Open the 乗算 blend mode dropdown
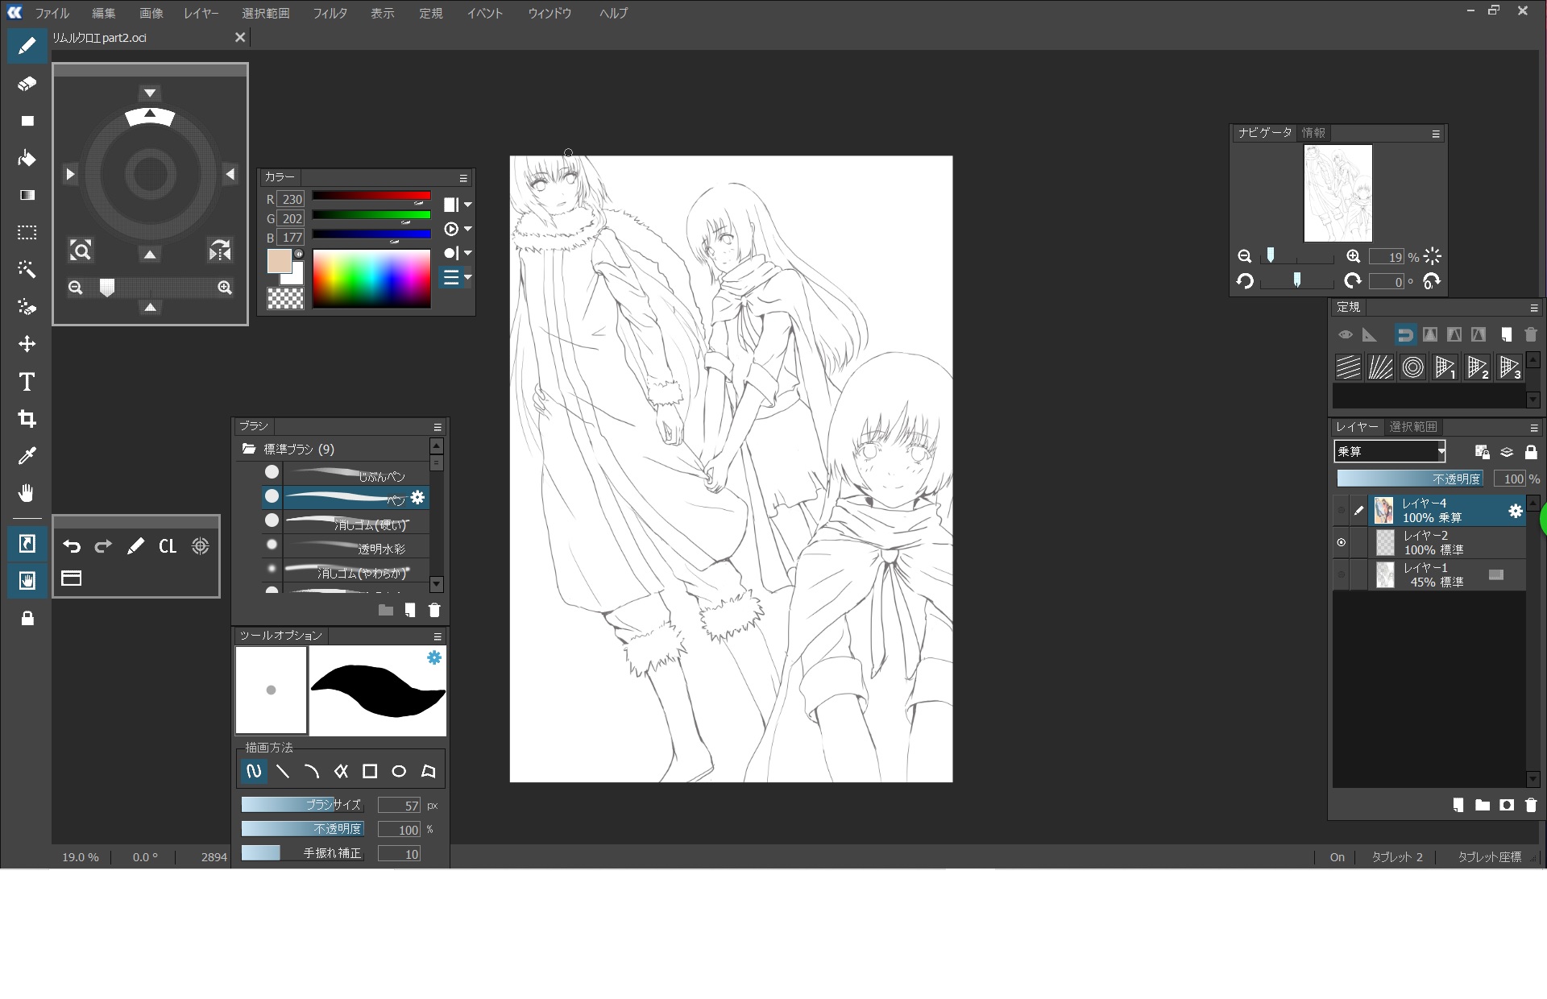 (x=1389, y=451)
